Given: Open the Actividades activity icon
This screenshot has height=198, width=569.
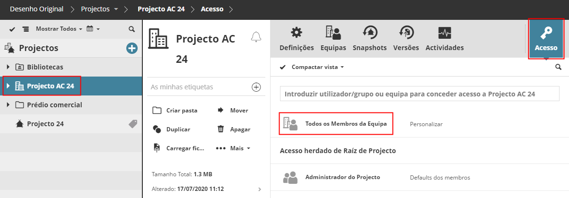Looking at the screenshot, I should [445, 33].
